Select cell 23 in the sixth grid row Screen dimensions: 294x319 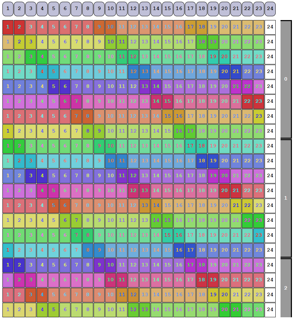[x=259, y=101]
